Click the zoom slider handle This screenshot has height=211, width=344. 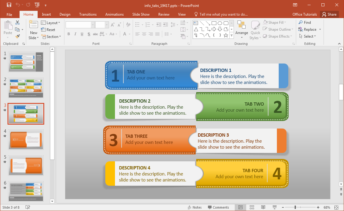[x=295, y=207]
